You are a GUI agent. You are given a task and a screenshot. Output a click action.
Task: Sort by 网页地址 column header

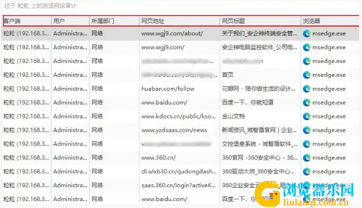(180, 21)
